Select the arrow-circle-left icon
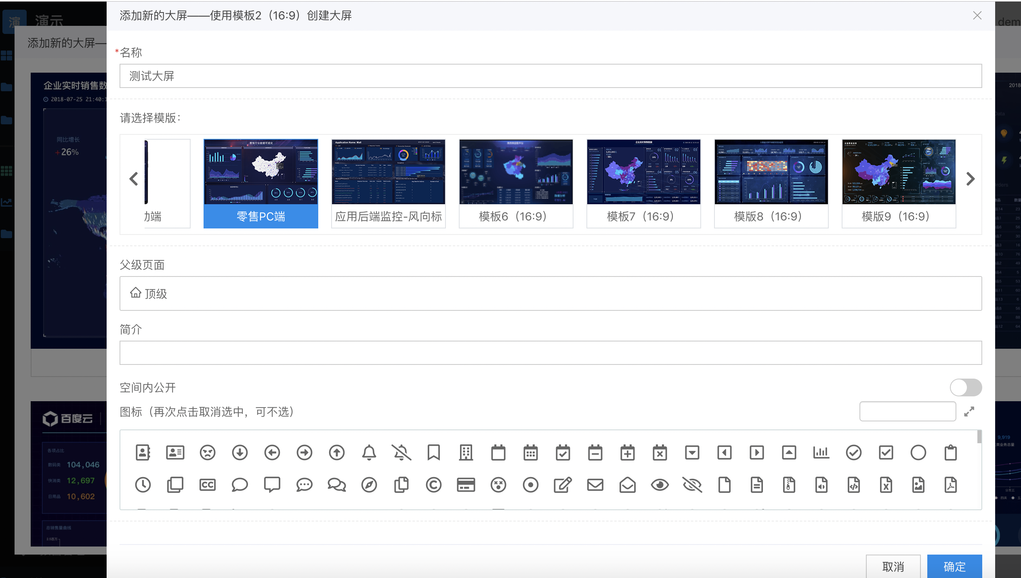The height and width of the screenshot is (578, 1021). (x=272, y=452)
